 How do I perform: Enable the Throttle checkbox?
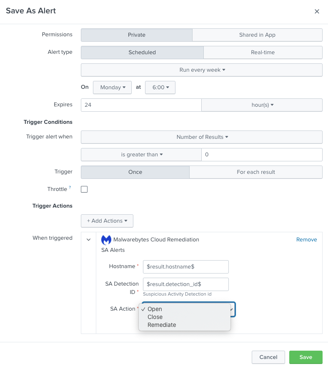[84, 189]
